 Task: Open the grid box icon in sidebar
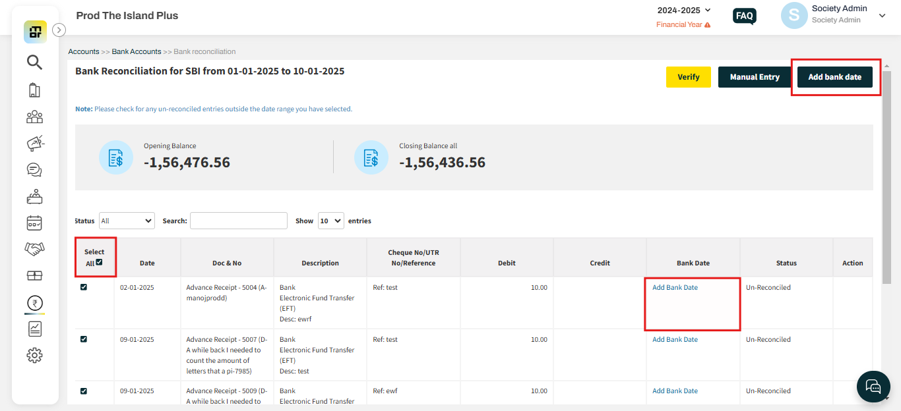point(34,275)
